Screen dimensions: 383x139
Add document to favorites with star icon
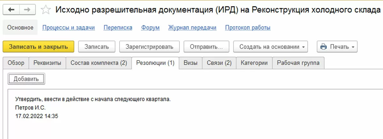(46, 10)
